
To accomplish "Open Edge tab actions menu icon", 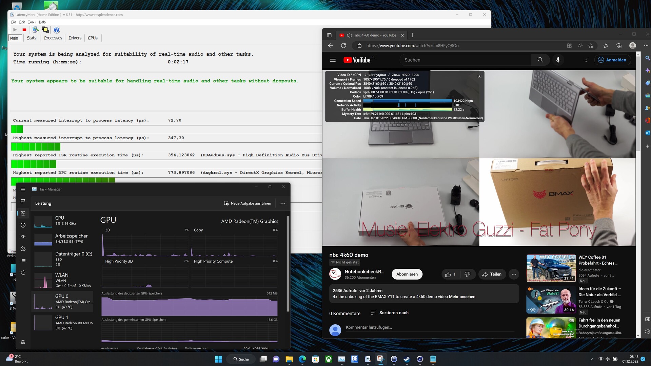I will (x=329, y=35).
